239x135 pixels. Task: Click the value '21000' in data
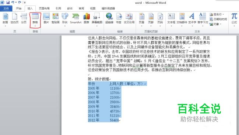(x=114, y=98)
